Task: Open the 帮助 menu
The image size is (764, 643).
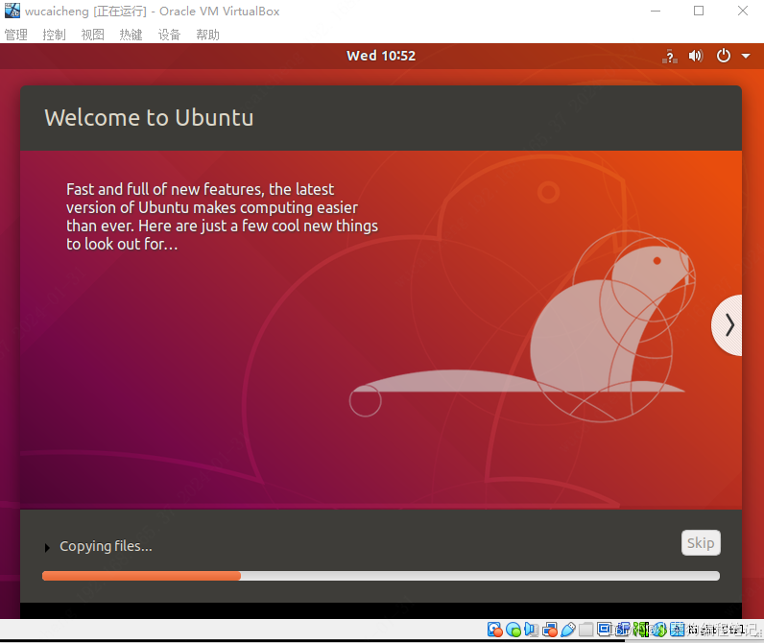Action: tap(208, 35)
